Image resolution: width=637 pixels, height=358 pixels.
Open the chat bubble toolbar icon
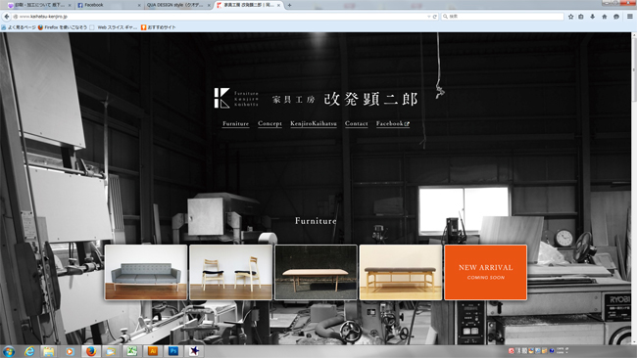[616, 17]
